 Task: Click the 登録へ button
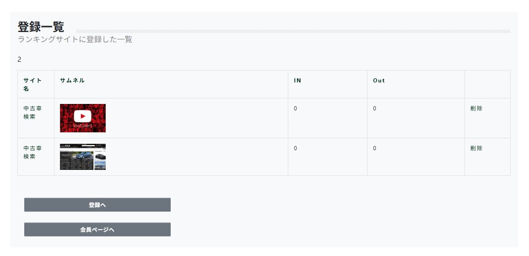97,205
